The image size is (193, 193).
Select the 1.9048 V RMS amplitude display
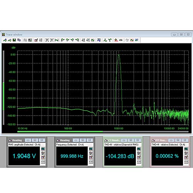[x=24, y=156]
